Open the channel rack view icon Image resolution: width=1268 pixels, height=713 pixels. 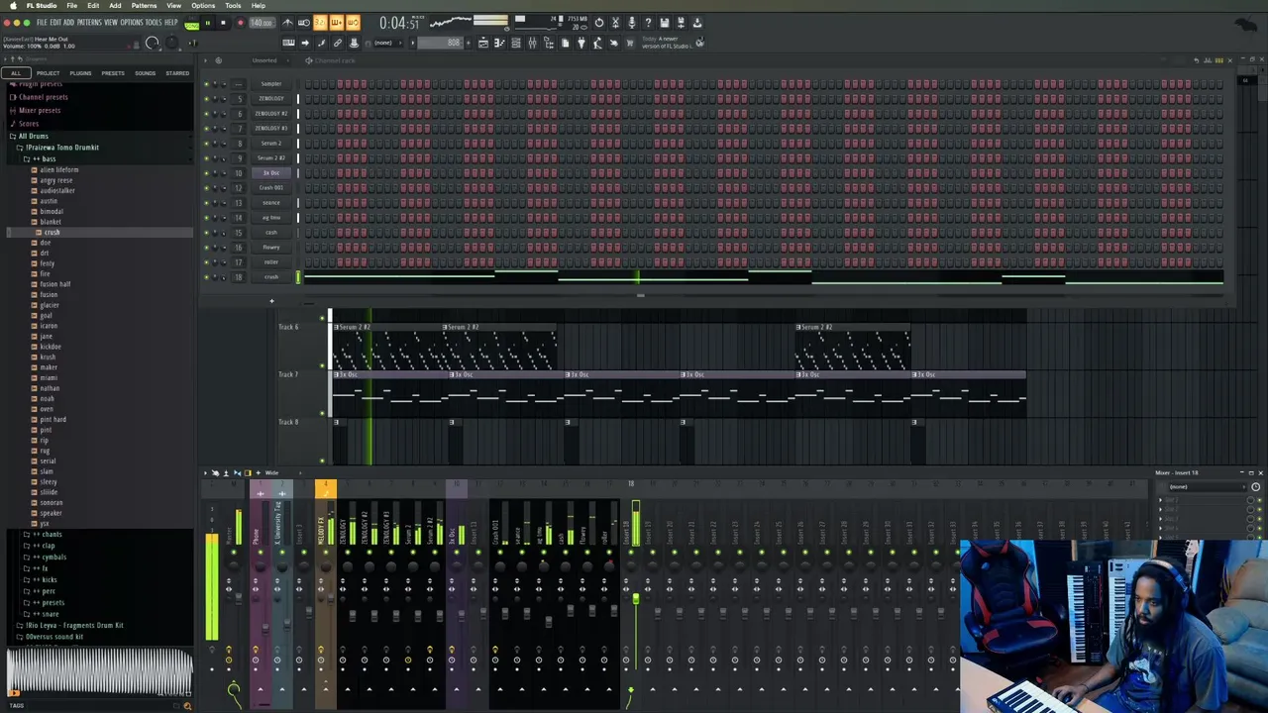coord(516,43)
